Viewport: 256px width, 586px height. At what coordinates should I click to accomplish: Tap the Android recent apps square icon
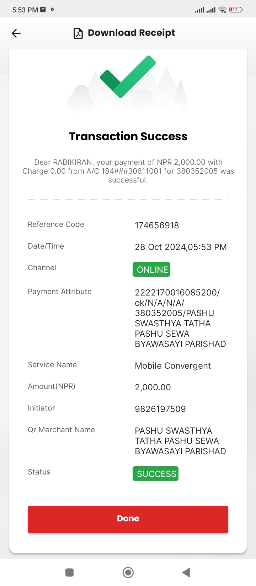70,572
